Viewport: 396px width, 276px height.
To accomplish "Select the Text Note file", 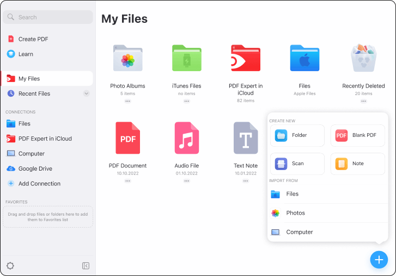I will pyautogui.click(x=246, y=137).
